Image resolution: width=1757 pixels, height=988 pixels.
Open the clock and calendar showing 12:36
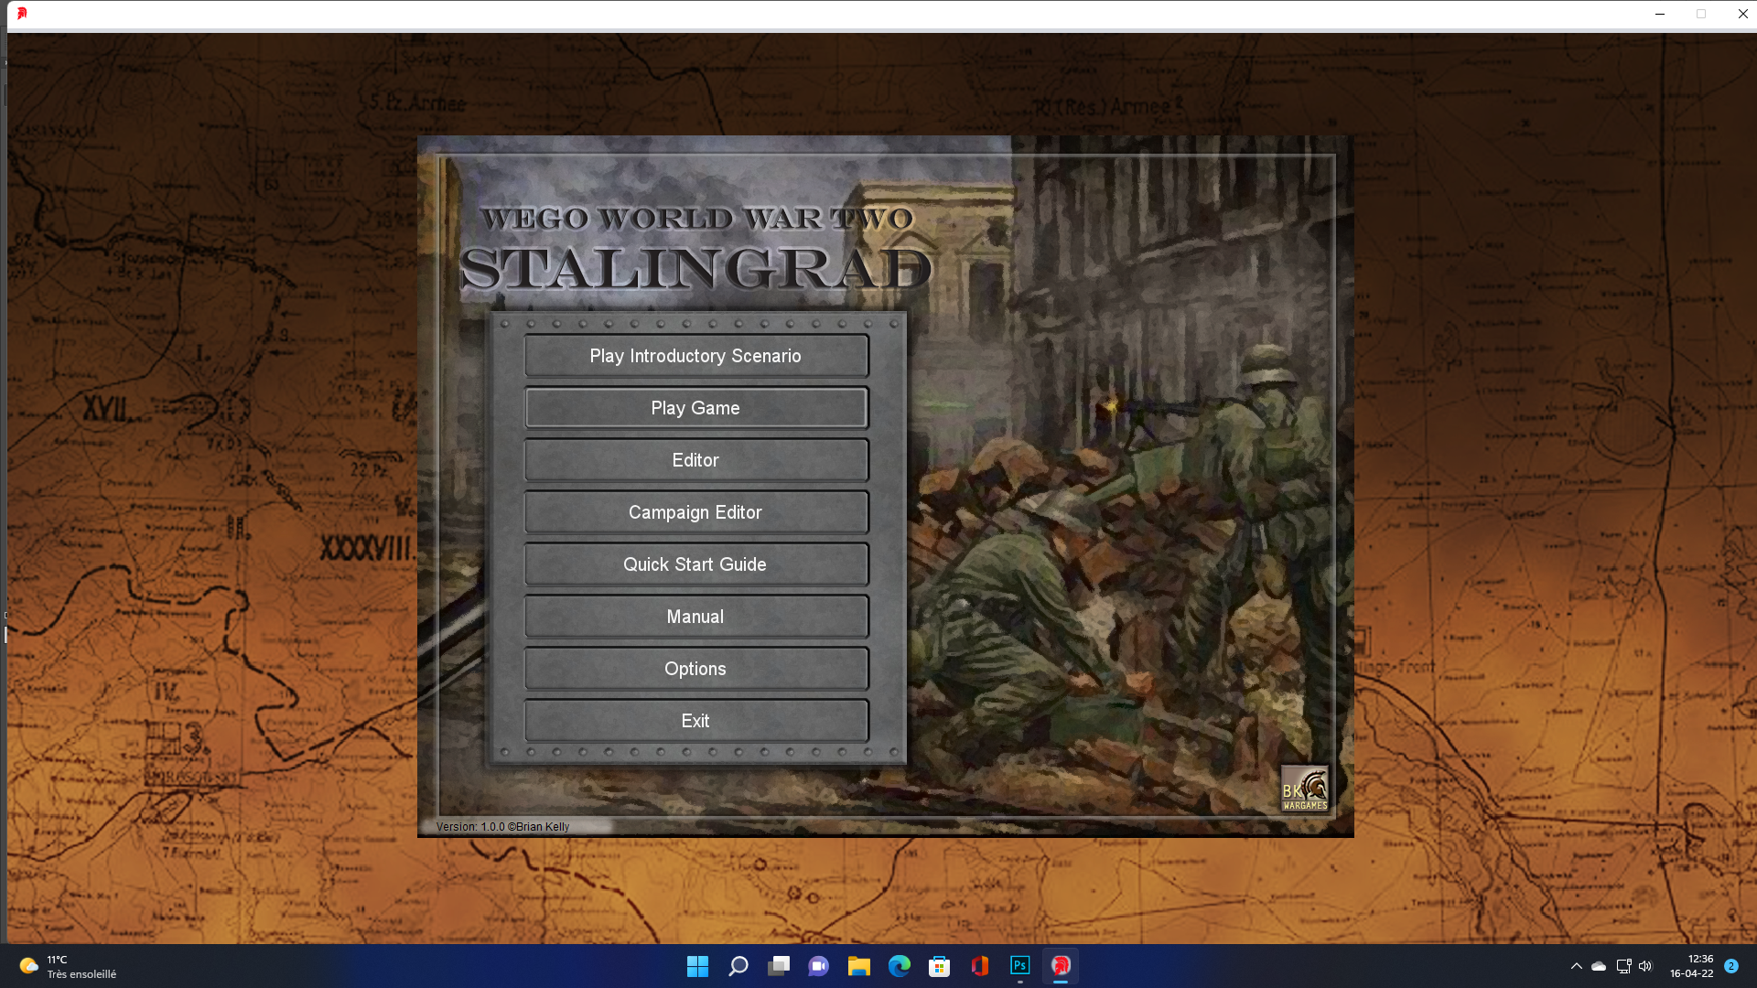[x=1691, y=966]
